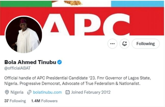This screenshot has height=107, width=165.
Task: Click the chain link icon
Action: [x=29, y=92]
